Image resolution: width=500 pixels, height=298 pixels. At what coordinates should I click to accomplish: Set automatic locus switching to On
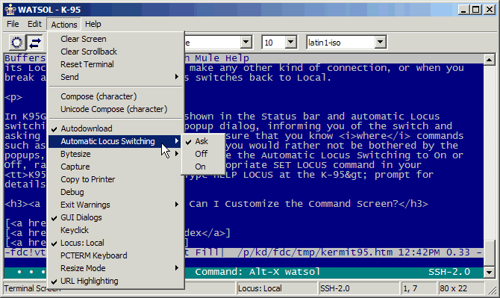pos(203,167)
